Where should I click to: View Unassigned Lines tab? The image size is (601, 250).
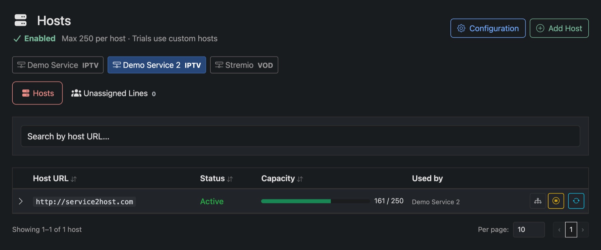(x=114, y=94)
